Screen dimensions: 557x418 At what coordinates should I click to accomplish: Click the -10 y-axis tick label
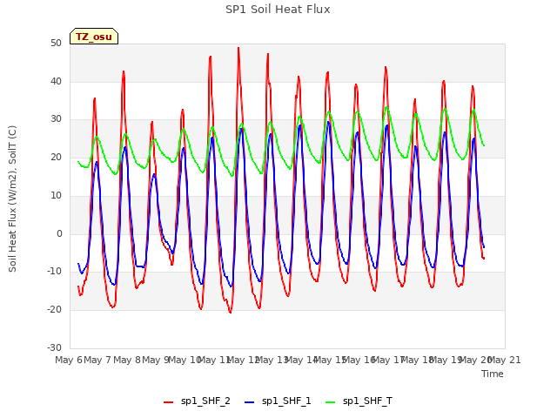pos(55,271)
